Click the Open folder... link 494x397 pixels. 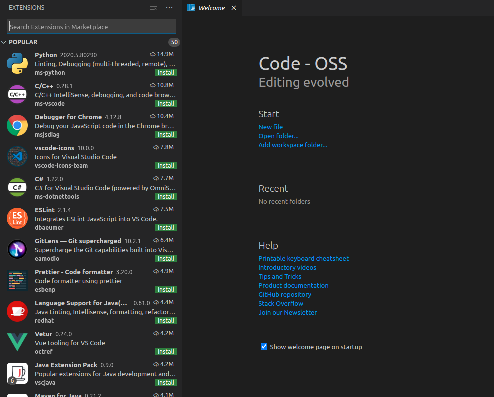(278, 136)
